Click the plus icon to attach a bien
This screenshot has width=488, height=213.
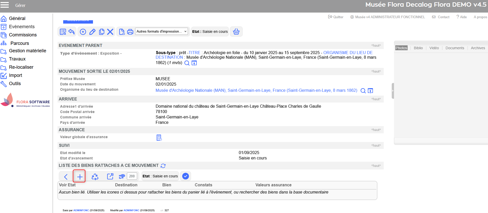click(x=80, y=177)
